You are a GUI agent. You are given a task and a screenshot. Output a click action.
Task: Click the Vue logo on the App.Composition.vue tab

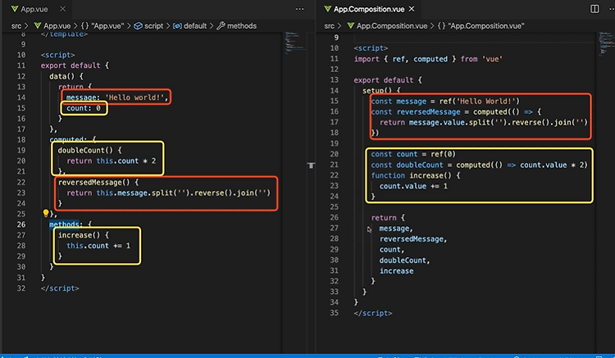(x=327, y=9)
